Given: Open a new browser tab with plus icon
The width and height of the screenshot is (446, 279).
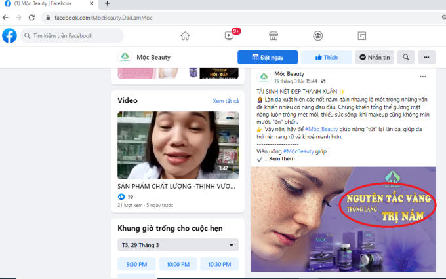Looking at the screenshot, I should pyautogui.click(x=107, y=3).
